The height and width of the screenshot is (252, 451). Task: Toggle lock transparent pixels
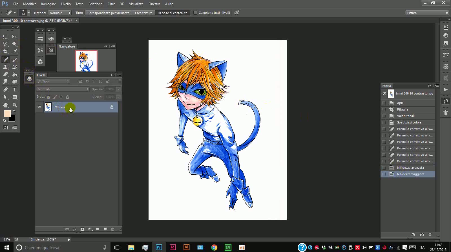pos(48,97)
